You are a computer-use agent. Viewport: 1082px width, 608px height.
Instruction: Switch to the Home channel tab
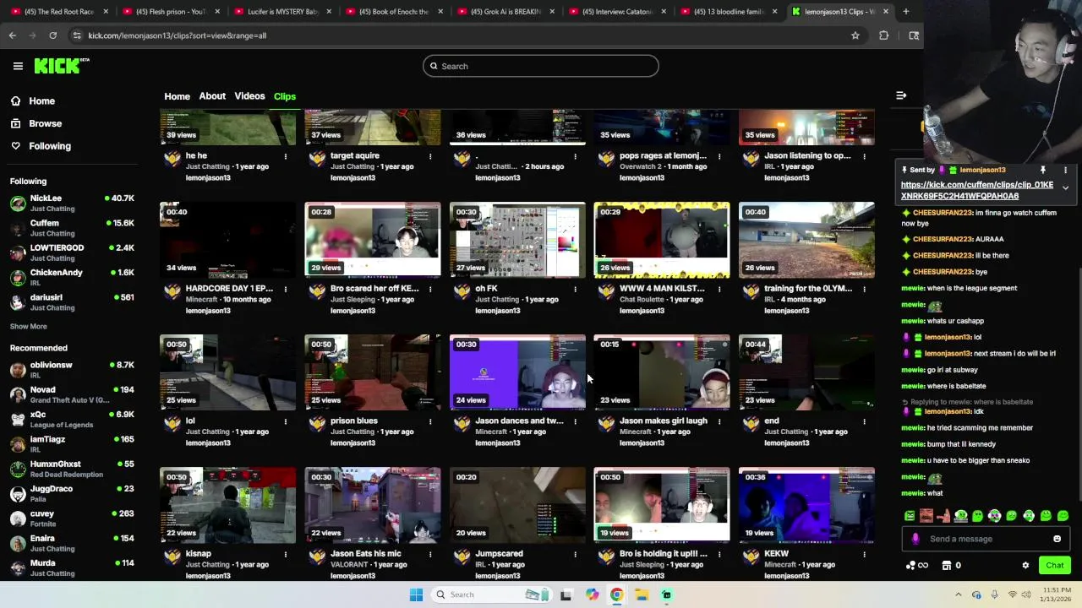[177, 96]
